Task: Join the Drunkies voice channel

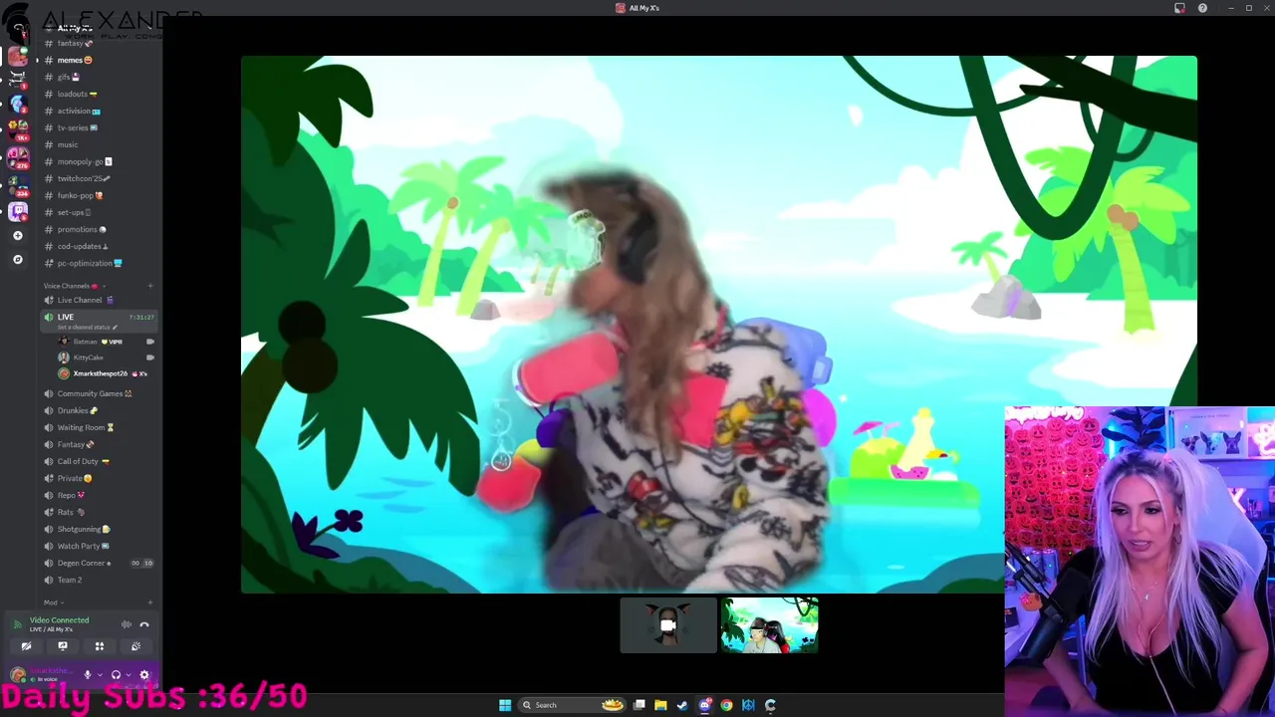Action: 98,410
